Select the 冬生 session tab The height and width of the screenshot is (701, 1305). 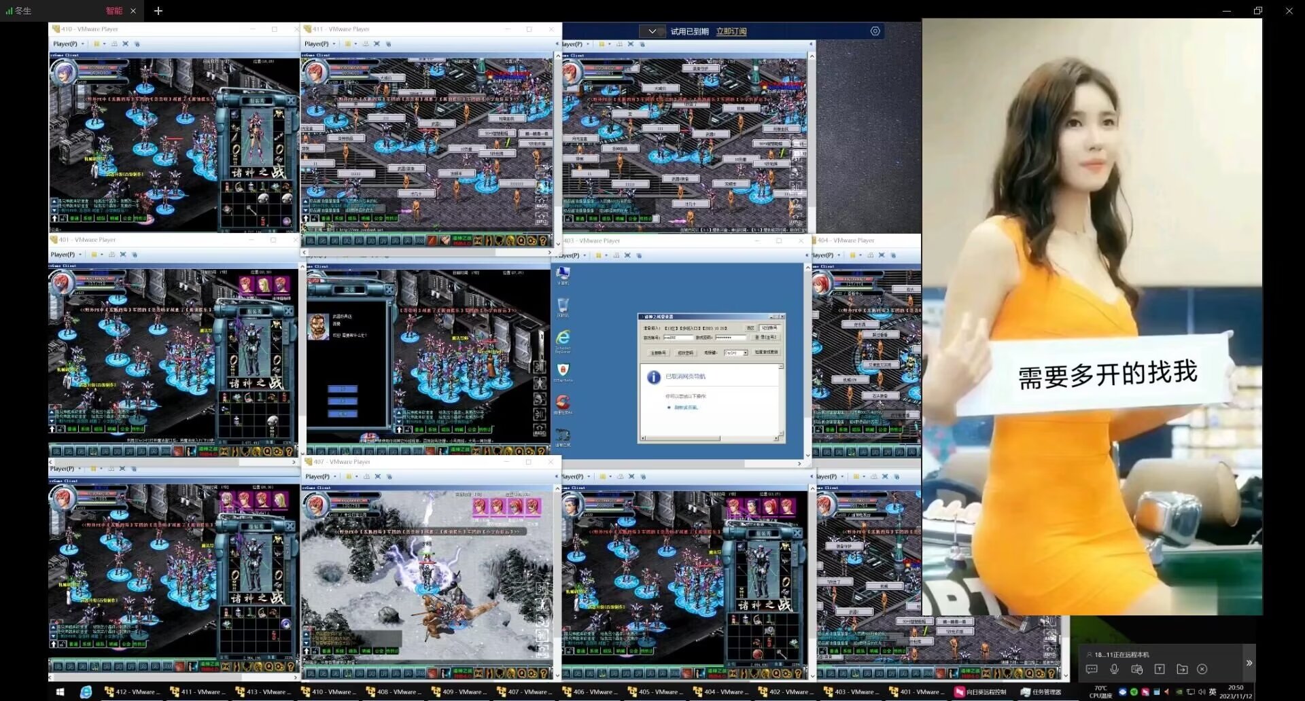[71, 11]
